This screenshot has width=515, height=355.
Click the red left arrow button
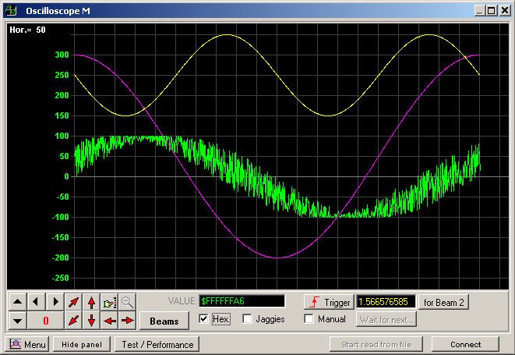click(x=109, y=320)
